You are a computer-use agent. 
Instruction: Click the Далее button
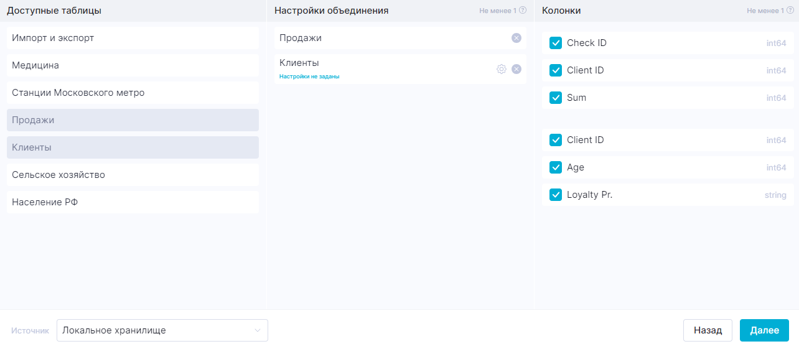tap(764, 330)
